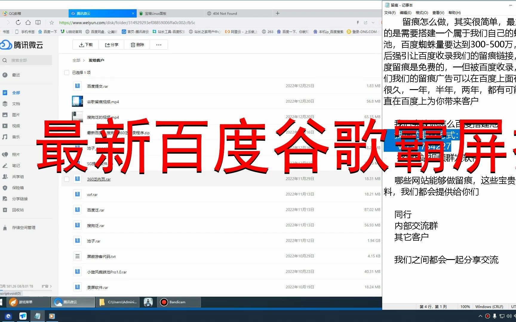Click the 360泛内页.rar file name

pos(99,179)
